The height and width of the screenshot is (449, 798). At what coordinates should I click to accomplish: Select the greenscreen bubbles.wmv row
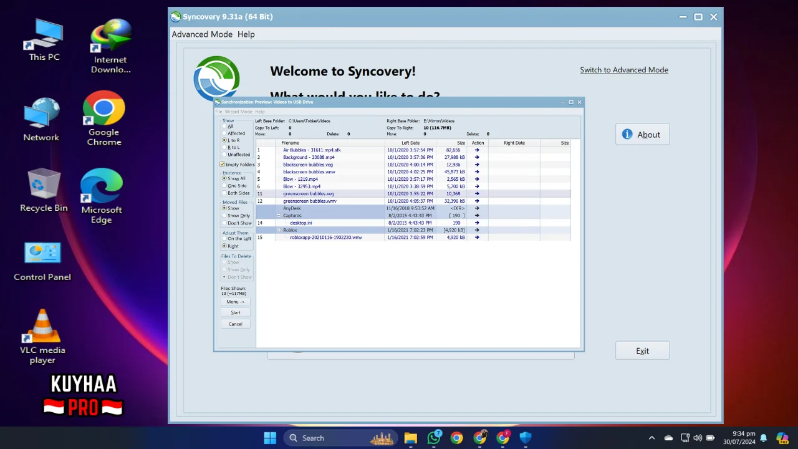[413, 201]
